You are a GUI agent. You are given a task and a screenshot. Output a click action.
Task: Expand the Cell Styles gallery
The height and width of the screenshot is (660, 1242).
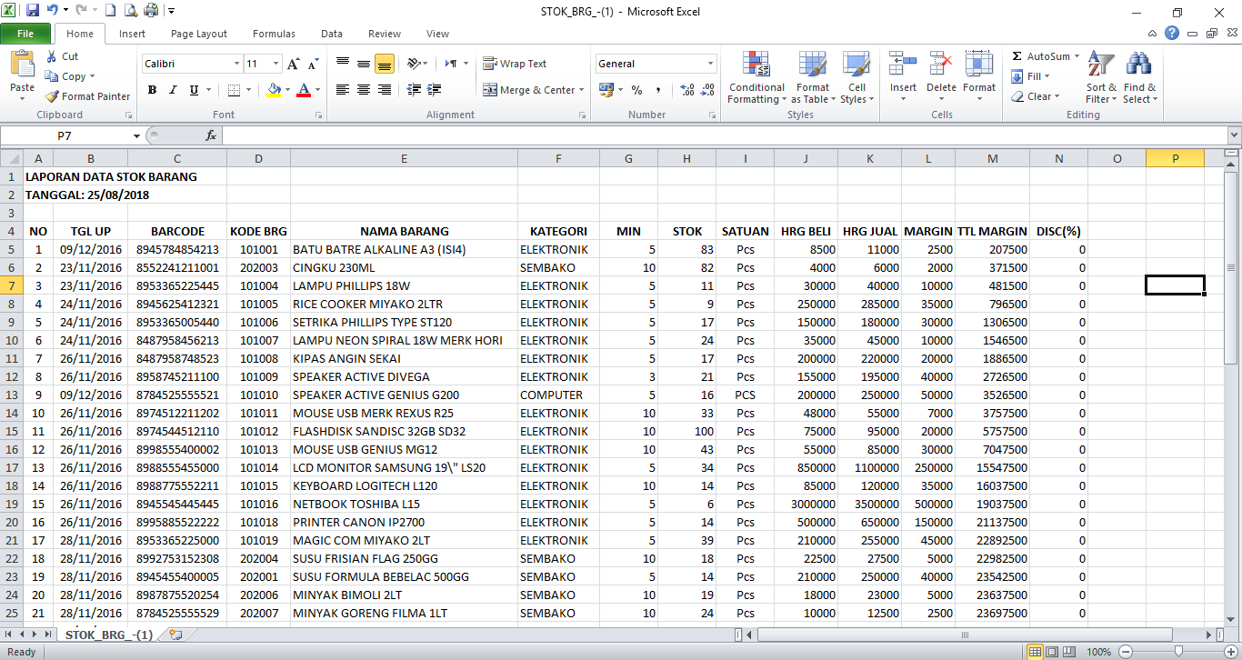(856, 77)
